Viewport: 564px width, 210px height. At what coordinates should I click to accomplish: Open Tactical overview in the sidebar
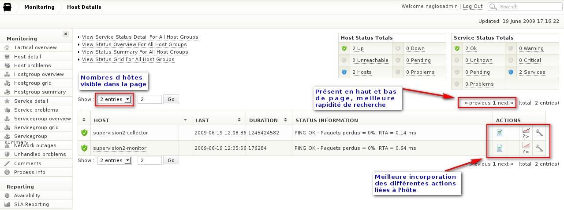(35, 47)
